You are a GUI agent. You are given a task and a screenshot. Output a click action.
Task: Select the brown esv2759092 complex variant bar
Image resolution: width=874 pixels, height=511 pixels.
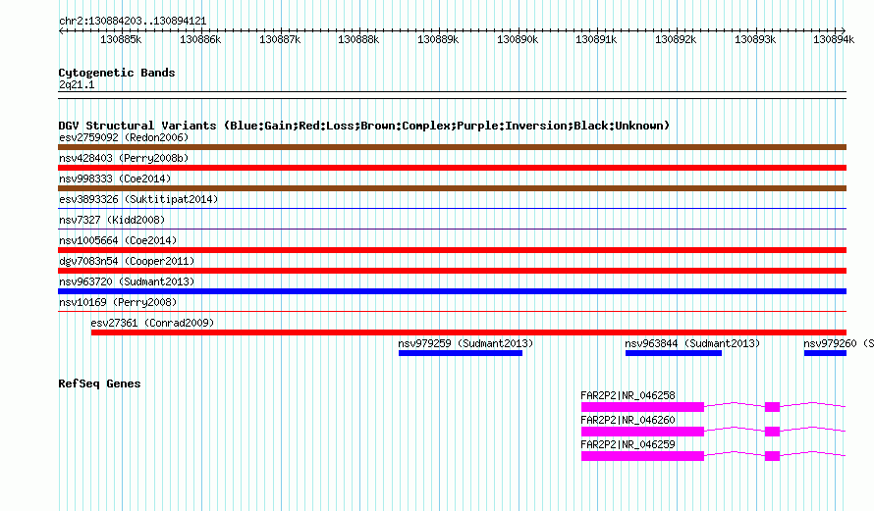[452, 147]
